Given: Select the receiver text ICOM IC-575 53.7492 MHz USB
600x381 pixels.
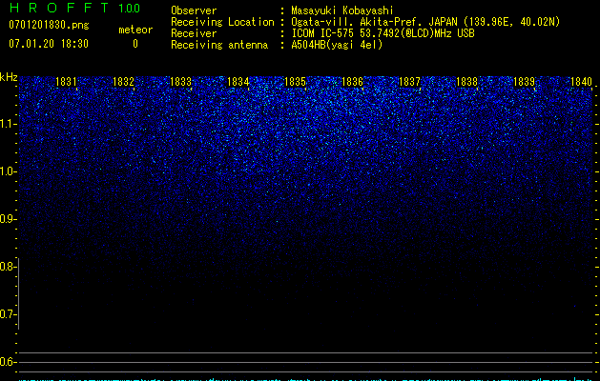Looking at the screenshot, I should (383, 33).
